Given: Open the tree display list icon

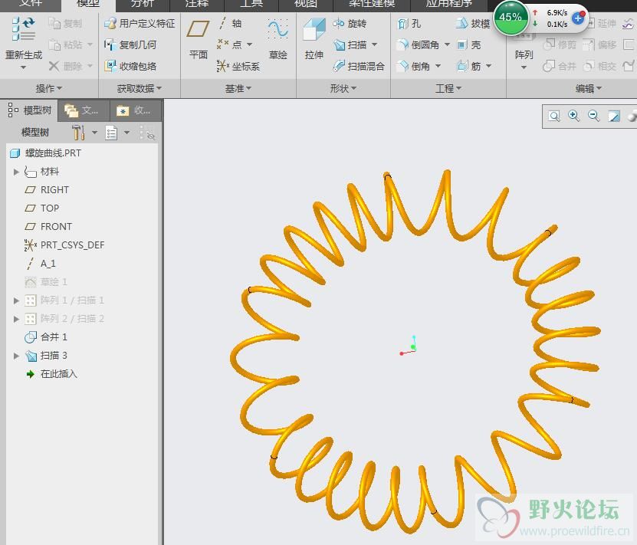Looking at the screenshot, I should coord(111,133).
